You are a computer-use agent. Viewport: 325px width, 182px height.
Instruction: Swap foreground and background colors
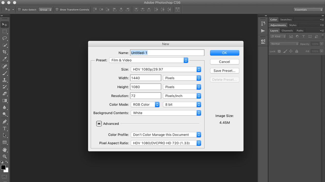click(7, 162)
